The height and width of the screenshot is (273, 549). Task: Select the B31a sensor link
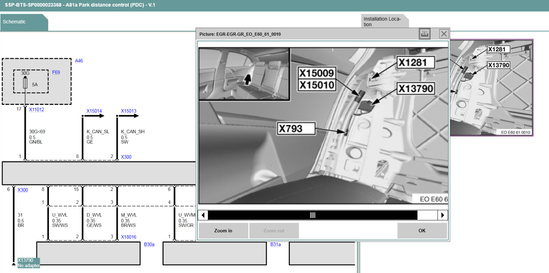(276, 244)
